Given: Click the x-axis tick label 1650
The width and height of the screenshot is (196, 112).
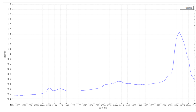Looking at the screenshot, I should [176, 105].
